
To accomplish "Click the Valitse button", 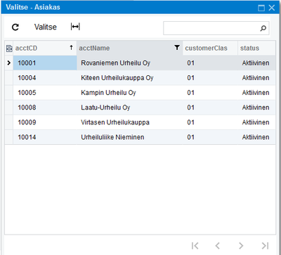I will pos(46,27).
